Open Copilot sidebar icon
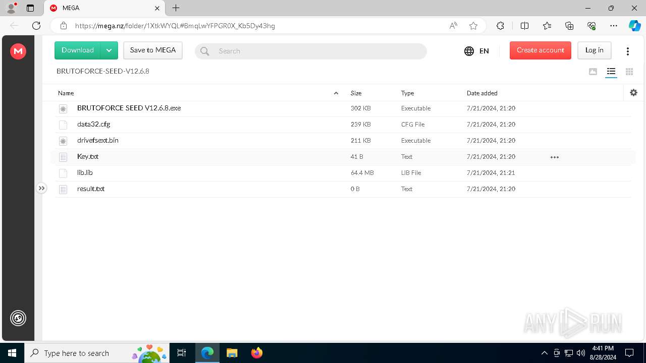 coord(634,26)
